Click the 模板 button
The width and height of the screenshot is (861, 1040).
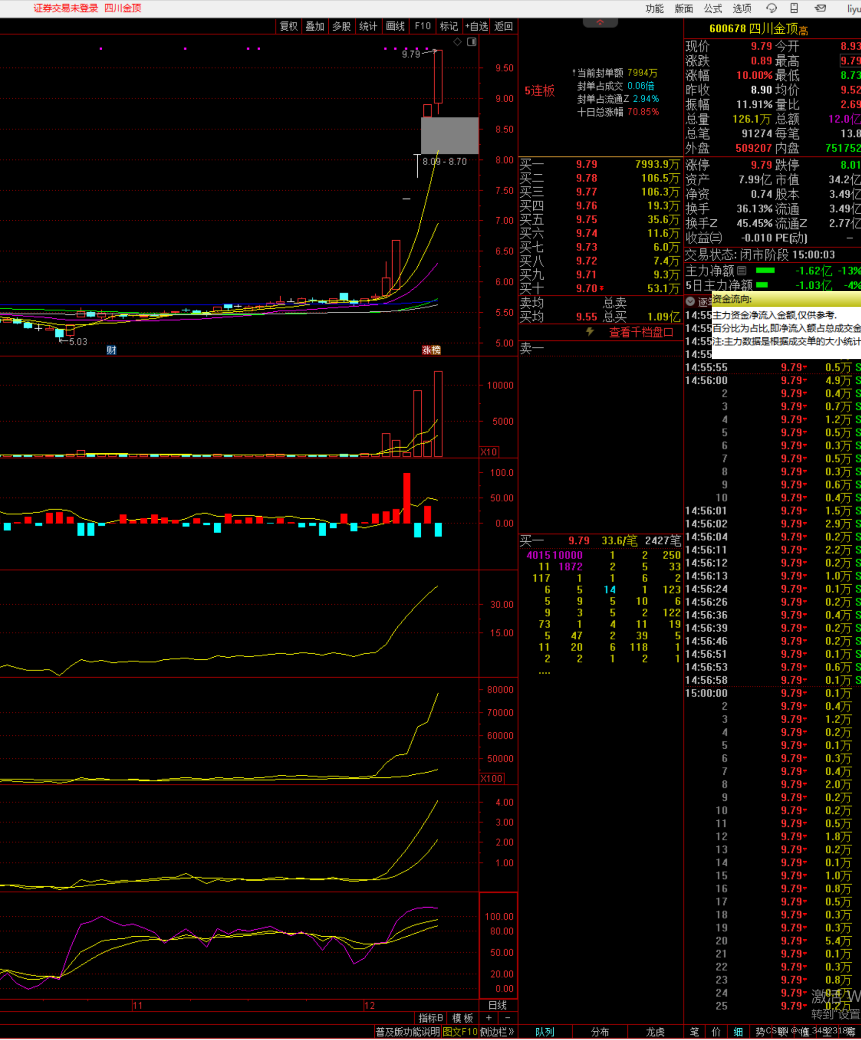click(x=463, y=1018)
